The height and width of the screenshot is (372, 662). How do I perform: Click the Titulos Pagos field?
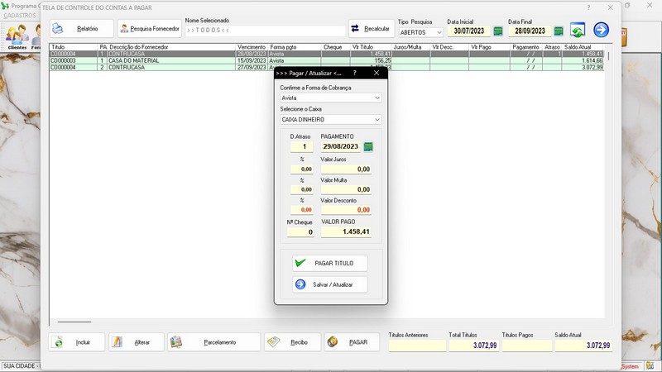(x=527, y=346)
